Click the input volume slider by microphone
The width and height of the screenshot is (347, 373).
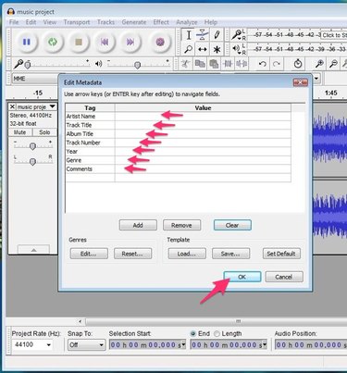pos(28,65)
